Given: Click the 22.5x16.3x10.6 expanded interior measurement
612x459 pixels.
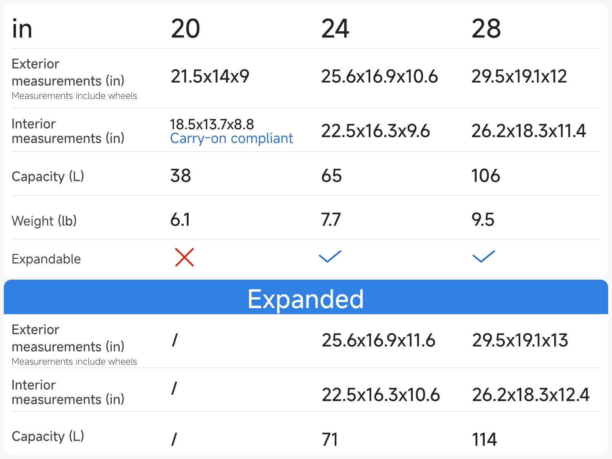Looking at the screenshot, I should coord(381,395).
